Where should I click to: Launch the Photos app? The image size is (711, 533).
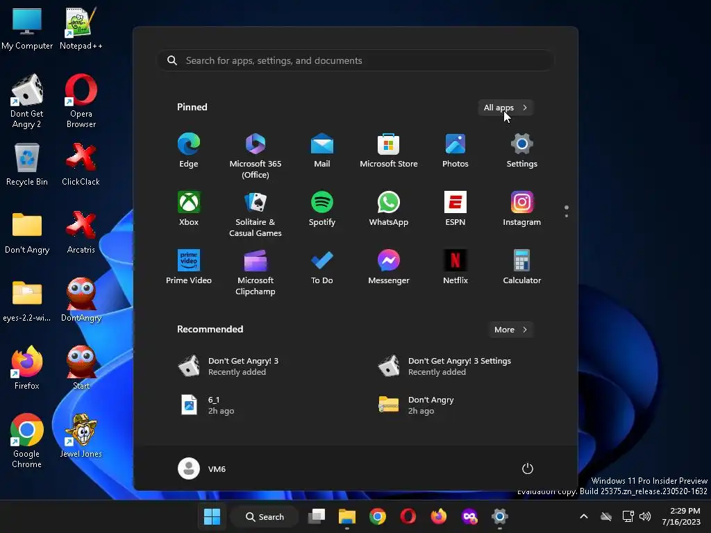pos(455,151)
